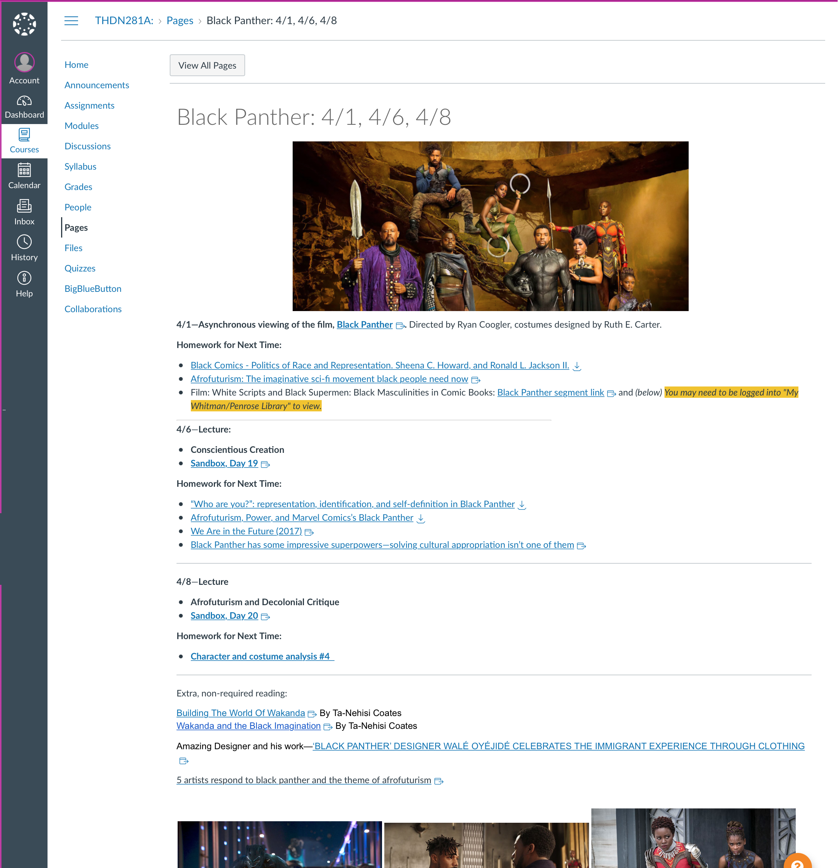
Task: Select Modules in course navigation
Action: [x=81, y=125]
